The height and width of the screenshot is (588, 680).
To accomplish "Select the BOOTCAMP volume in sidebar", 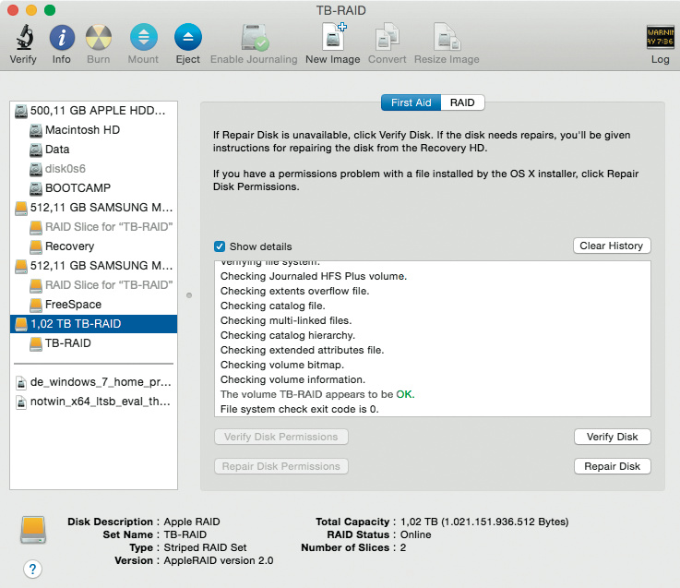I will pos(78,188).
